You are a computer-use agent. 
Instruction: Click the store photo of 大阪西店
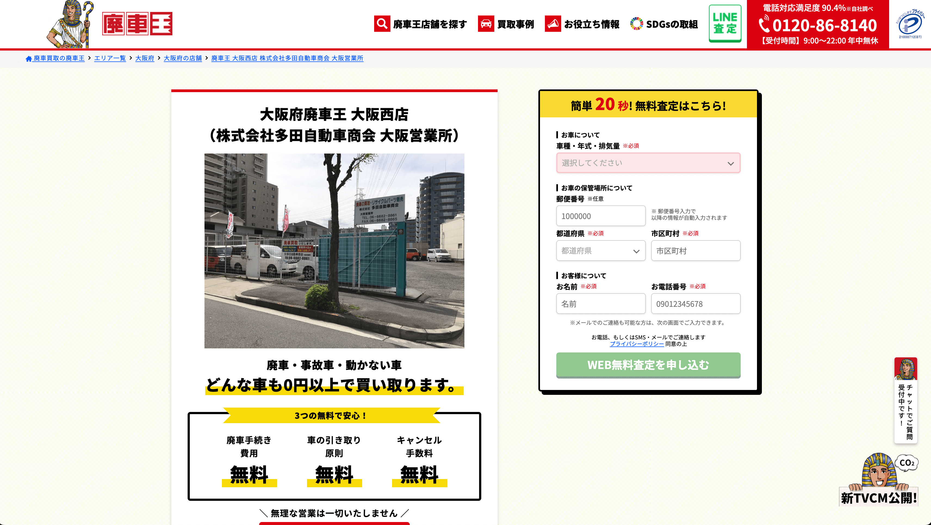[334, 251]
